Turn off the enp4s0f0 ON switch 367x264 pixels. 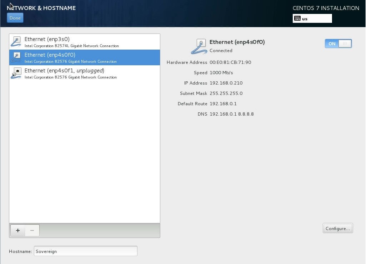338,44
